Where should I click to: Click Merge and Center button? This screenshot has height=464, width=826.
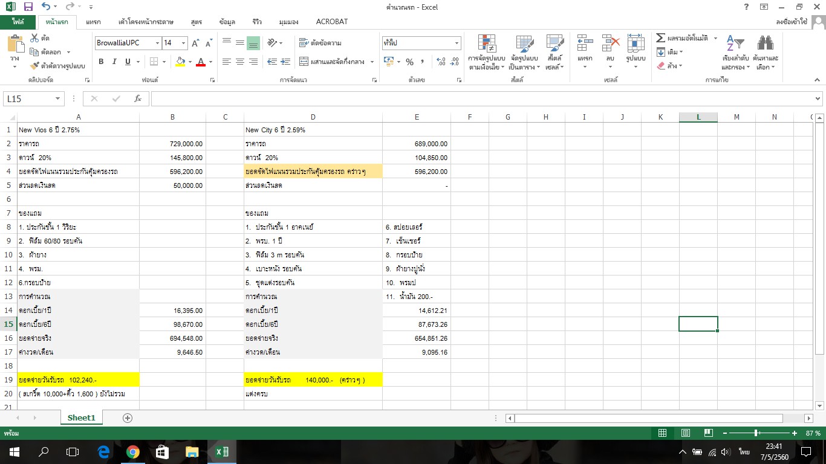point(337,62)
